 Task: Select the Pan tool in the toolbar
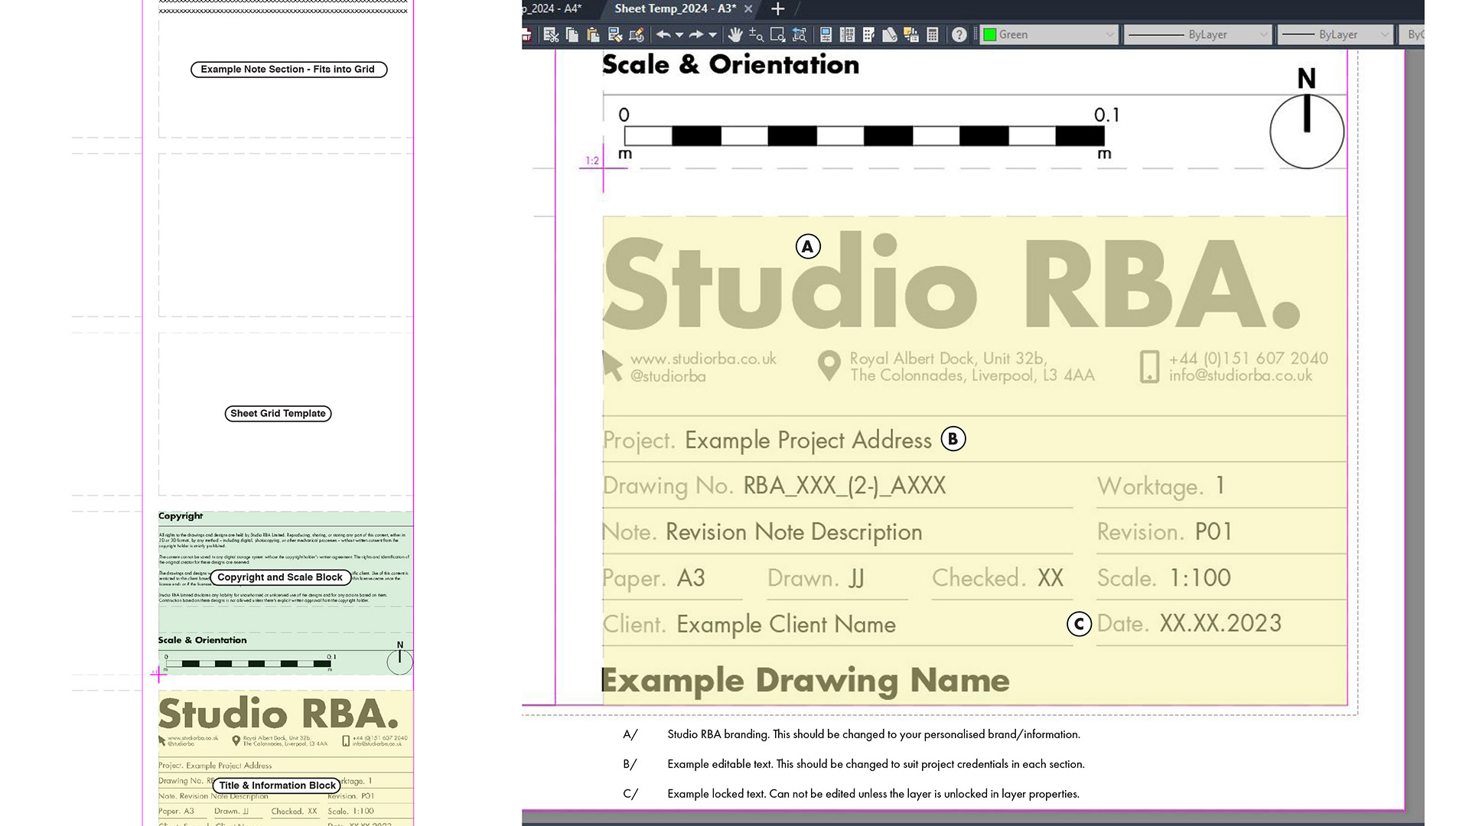click(735, 35)
